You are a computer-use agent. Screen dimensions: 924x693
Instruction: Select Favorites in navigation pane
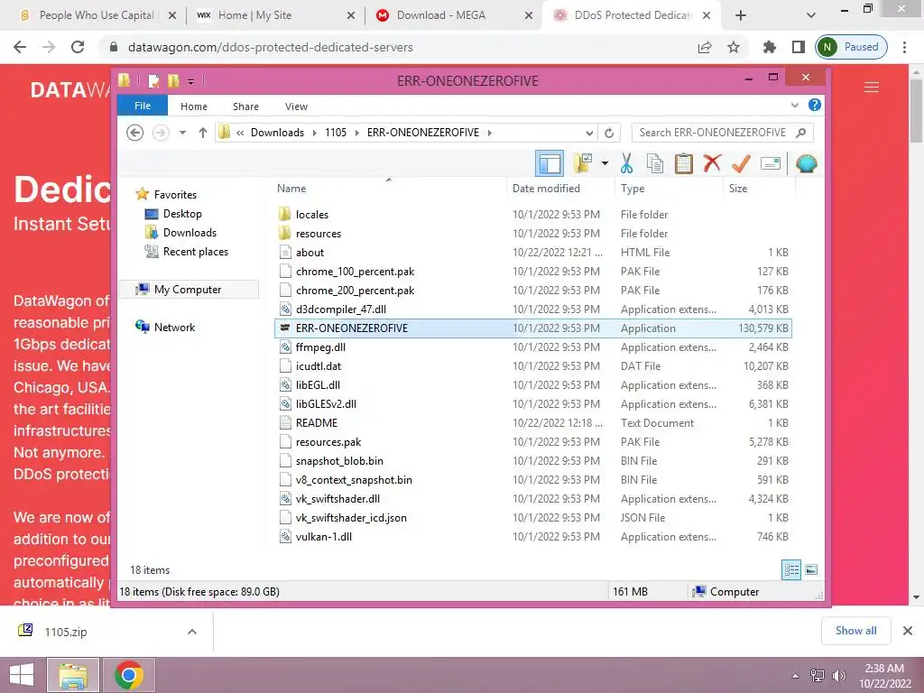175,195
